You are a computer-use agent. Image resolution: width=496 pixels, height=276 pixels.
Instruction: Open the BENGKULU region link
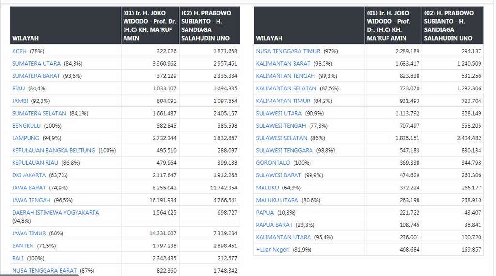[x=26, y=126]
